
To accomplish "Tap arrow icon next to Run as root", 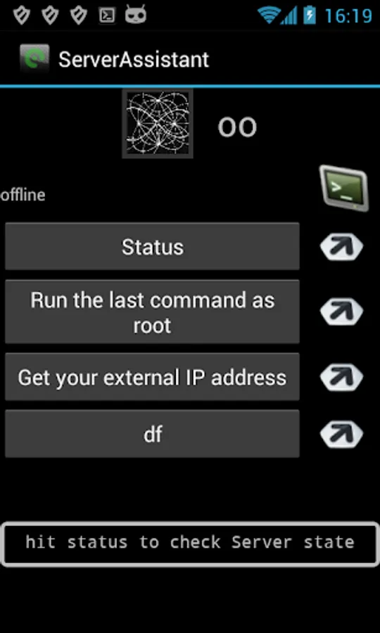I will [x=341, y=312].
